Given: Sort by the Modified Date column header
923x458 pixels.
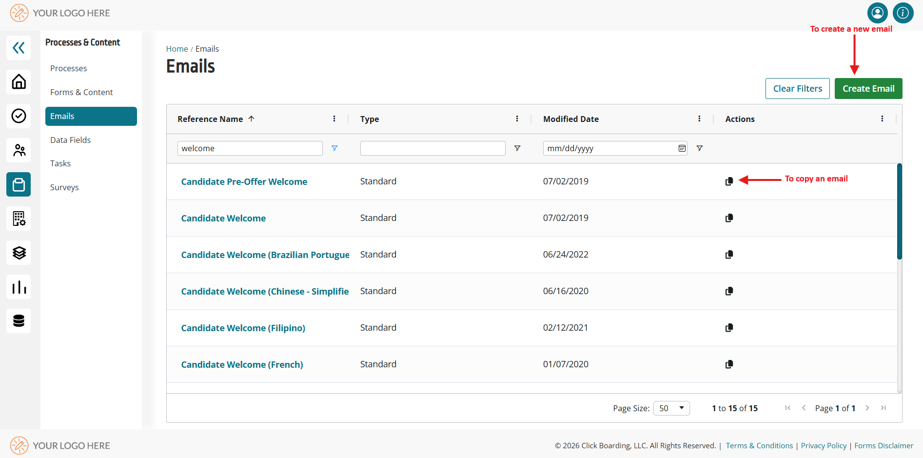Looking at the screenshot, I should pyautogui.click(x=571, y=119).
